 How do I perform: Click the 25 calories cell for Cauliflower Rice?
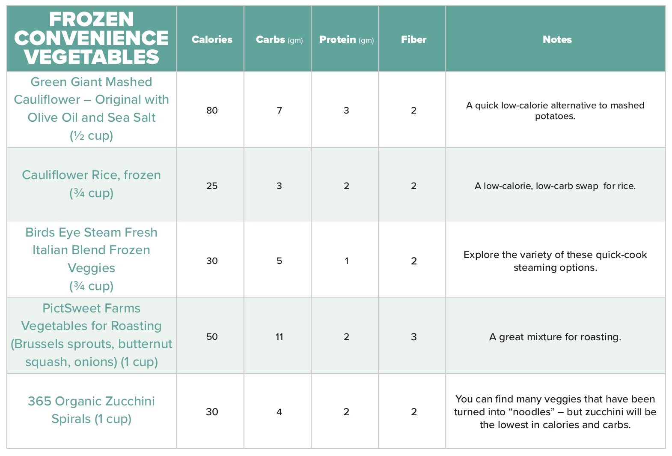click(212, 186)
